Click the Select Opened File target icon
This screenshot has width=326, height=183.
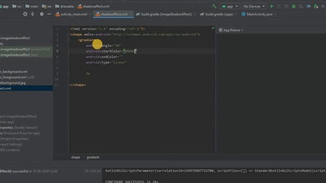[x=25, y=14]
